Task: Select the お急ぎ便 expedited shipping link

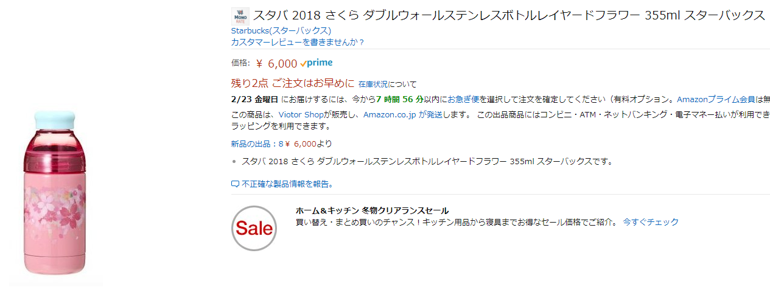Action: pyautogui.click(x=464, y=99)
